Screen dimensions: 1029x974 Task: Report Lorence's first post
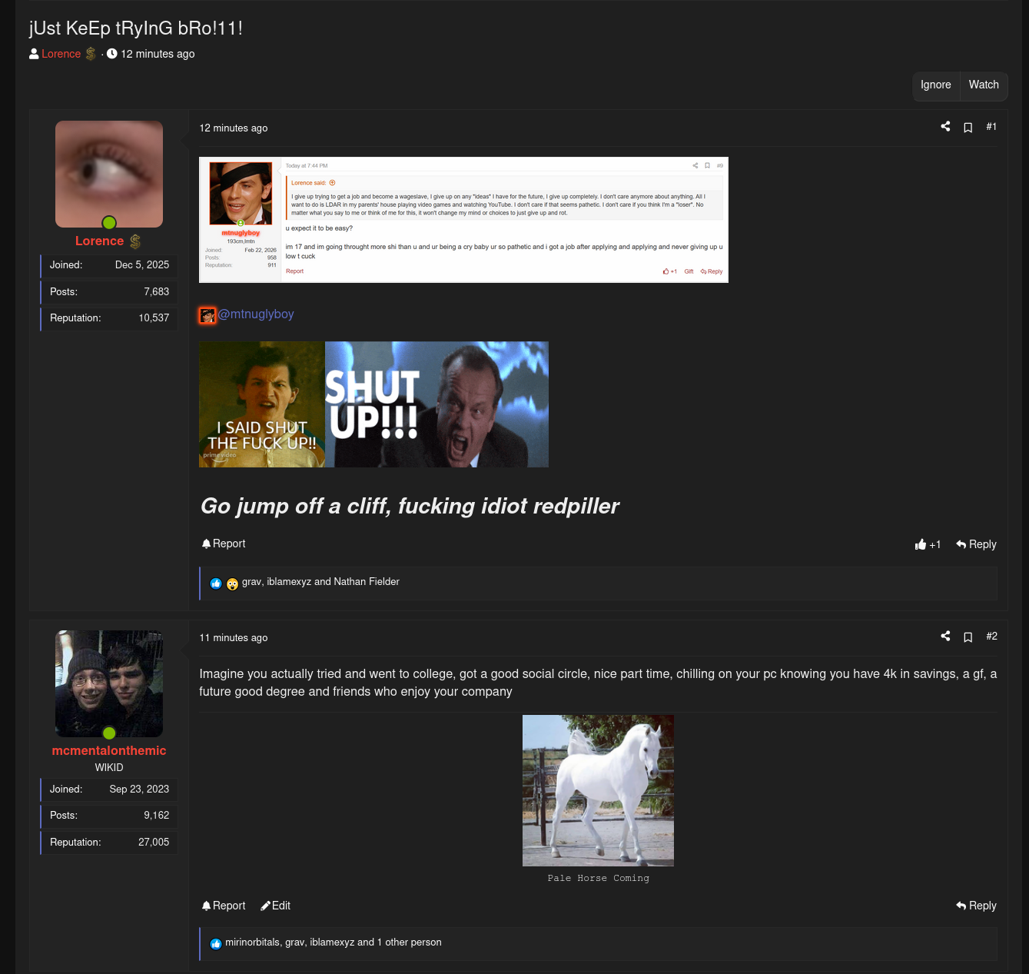(224, 544)
